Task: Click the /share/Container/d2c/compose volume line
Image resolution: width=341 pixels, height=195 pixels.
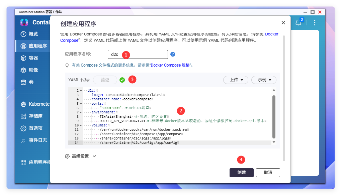Action: pos(139,134)
